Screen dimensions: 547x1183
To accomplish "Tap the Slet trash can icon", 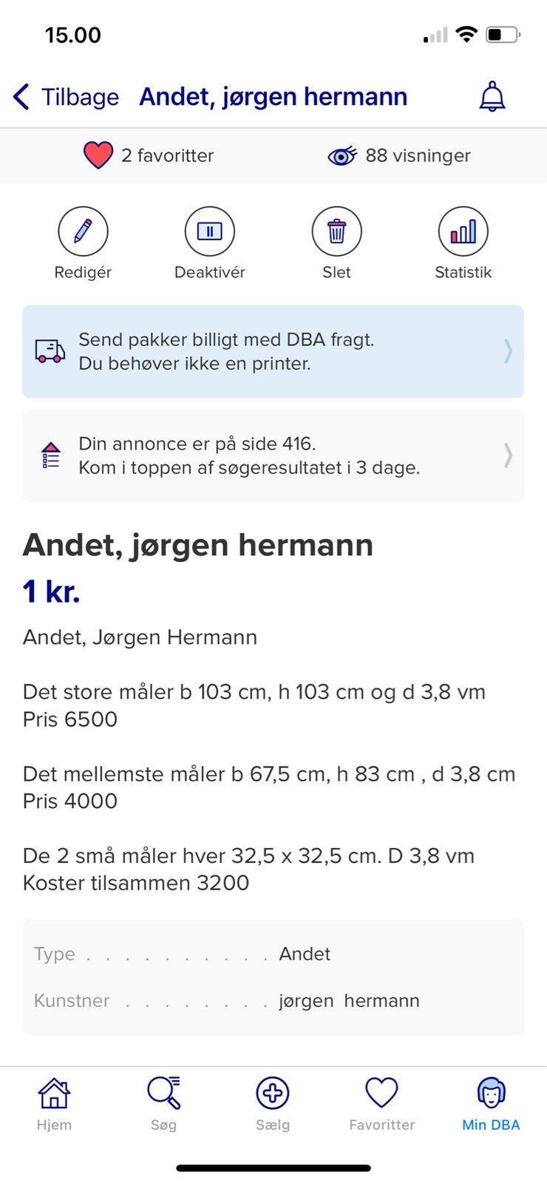I will 336,231.
